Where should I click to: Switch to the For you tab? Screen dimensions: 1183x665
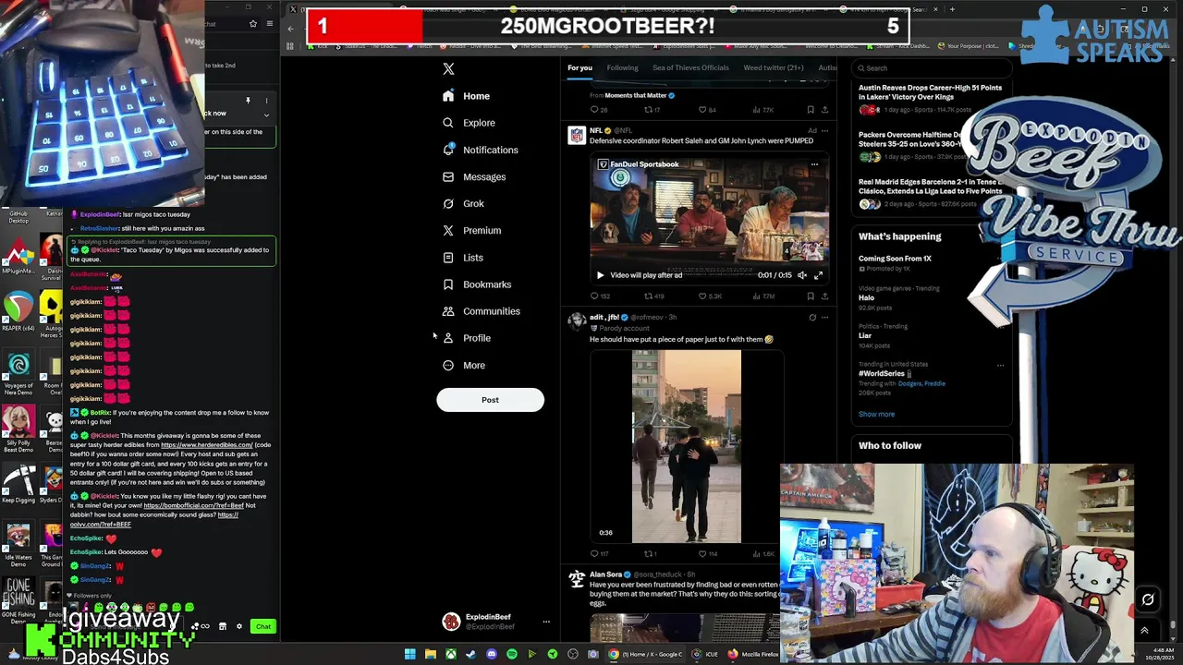tap(579, 67)
